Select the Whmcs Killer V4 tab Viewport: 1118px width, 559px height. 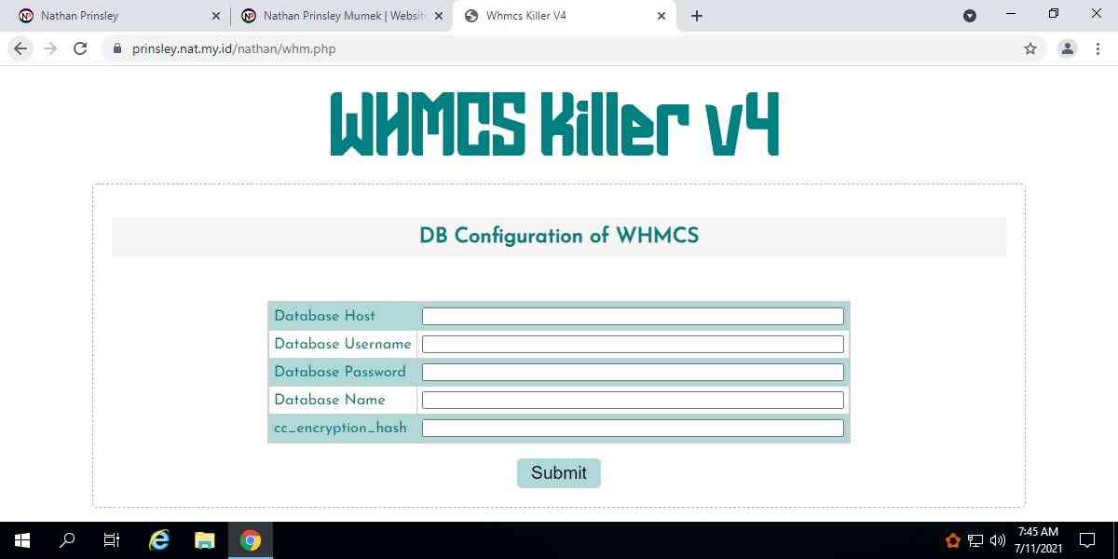[565, 16]
